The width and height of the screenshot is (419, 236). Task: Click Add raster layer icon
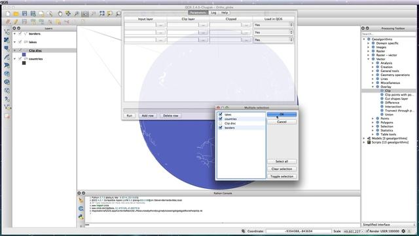pyautogui.click(x=7, y=40)
